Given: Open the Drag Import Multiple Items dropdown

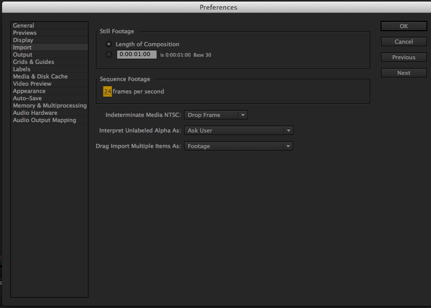Looking at the screenshot, I should (x=238, y=146).
